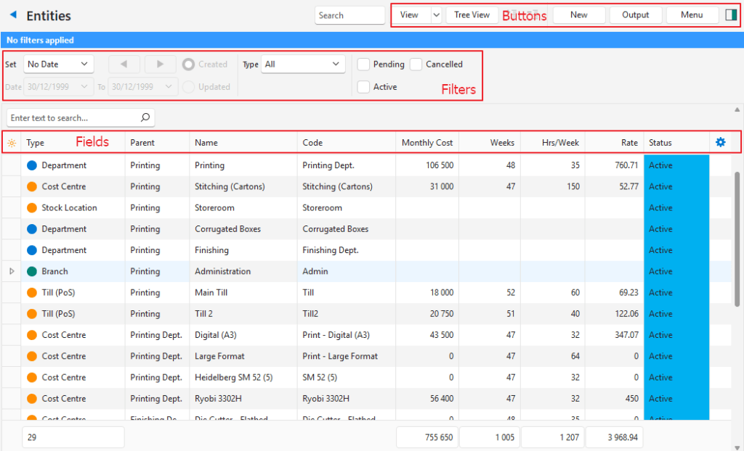The width and height of the screenshot is (744, 451).
Task: Click the Finishing Dept. code cell
Action: [347, 250]
